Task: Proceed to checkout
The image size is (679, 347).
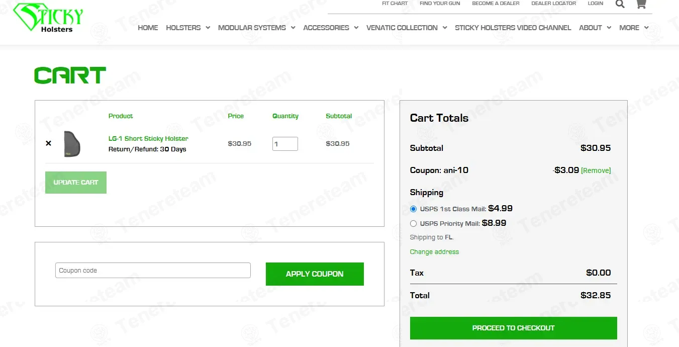Action: (513, 328)
